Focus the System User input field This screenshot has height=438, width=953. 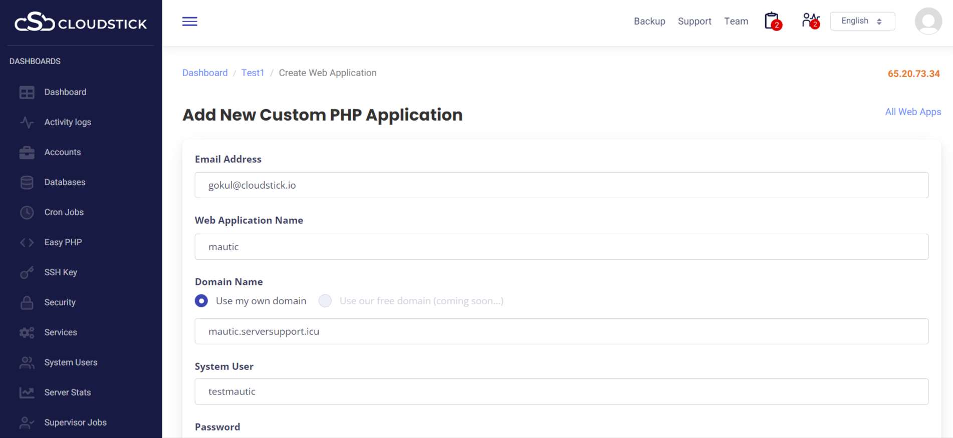[x=561, y=391]
